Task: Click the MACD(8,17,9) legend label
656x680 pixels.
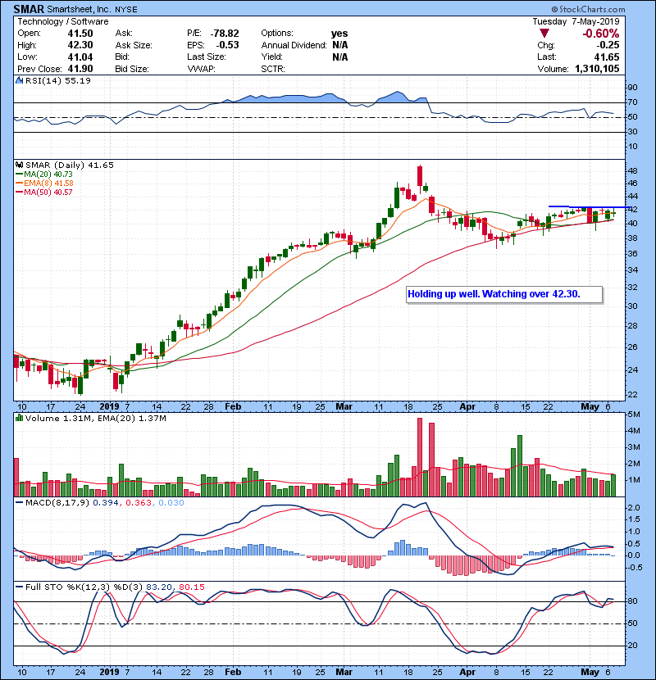Action: point(57,503)
